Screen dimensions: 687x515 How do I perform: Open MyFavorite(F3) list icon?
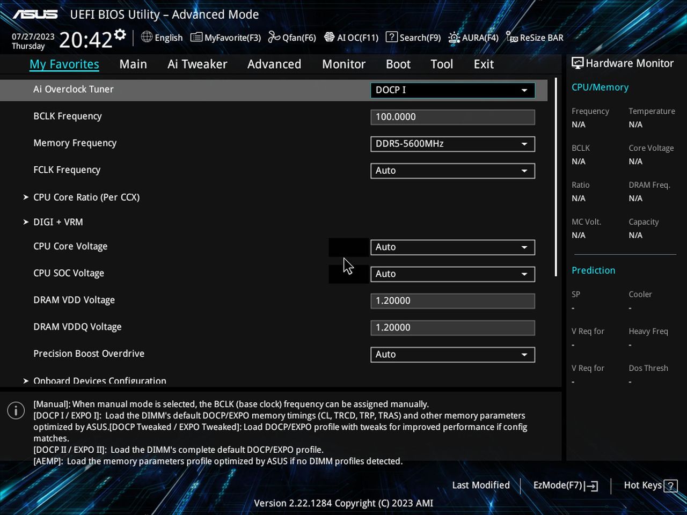coord(196,37)
